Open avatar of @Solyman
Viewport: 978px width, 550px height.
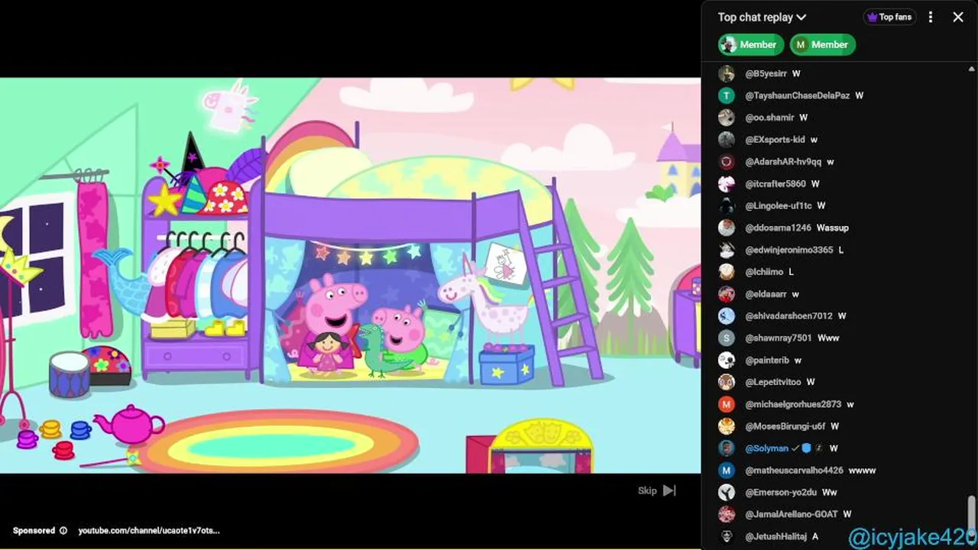[x=727, y=448]
